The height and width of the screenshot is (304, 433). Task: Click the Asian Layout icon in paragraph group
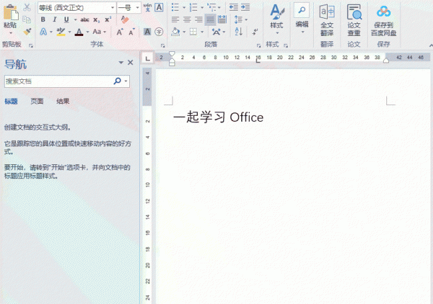point(217,32)
